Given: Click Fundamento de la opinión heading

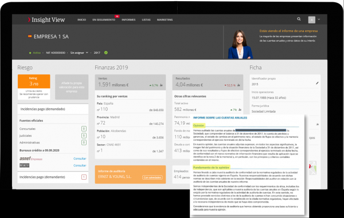Looking at the screenshot, I should click(x=211, y=168).
